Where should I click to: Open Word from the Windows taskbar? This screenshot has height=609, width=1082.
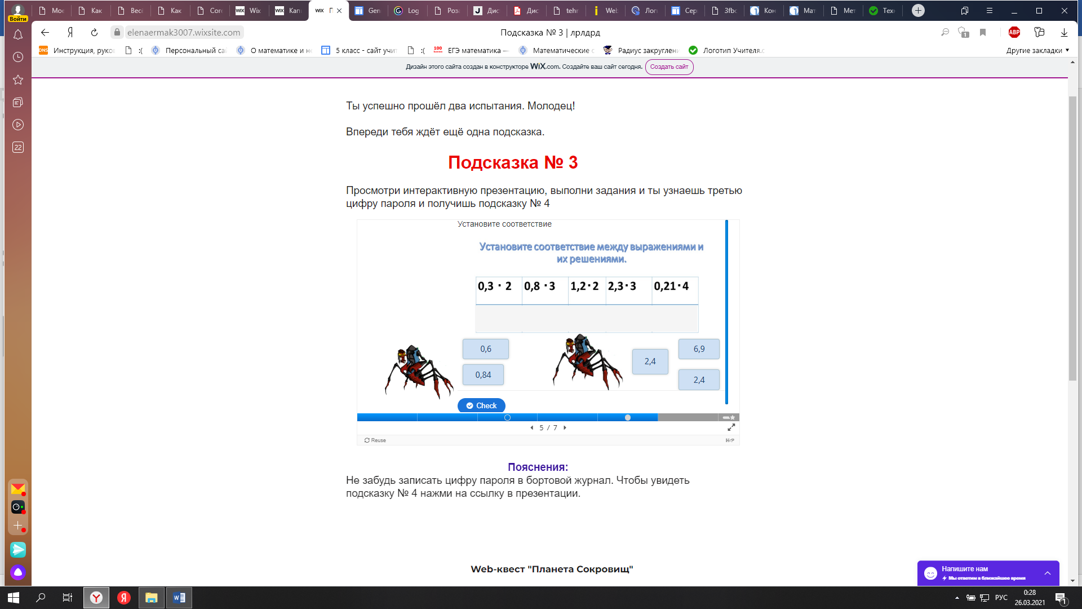click(179, 598)
